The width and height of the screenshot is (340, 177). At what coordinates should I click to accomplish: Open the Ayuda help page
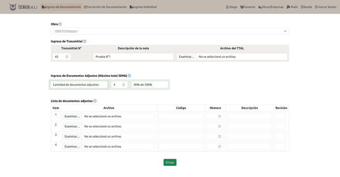pyautogui.click(x=306, y=7)
